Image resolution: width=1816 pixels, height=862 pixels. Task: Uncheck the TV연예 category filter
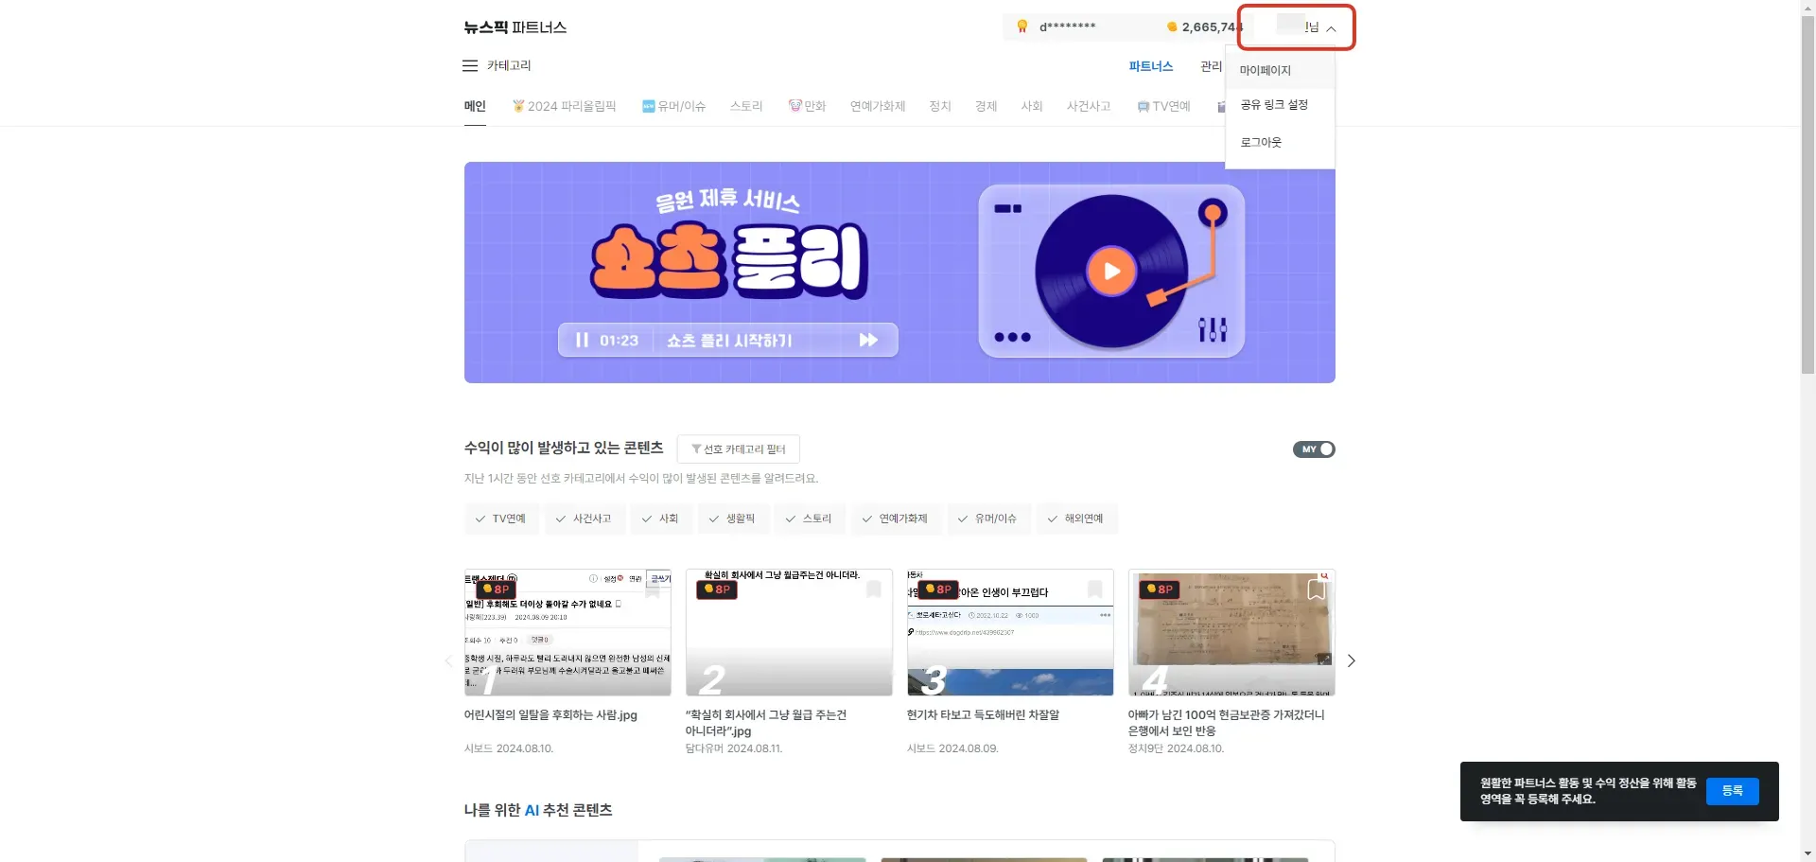[x=501, y=519]
